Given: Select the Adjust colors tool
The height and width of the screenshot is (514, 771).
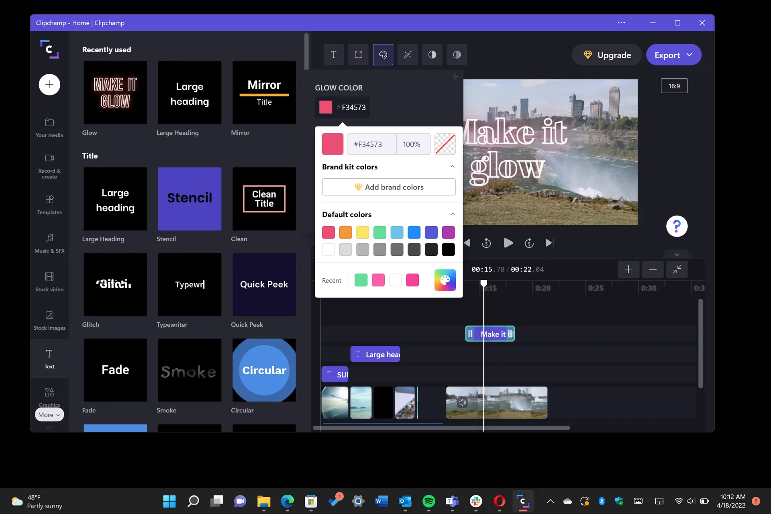Looking at the screenshot, I should coord(432,55).
